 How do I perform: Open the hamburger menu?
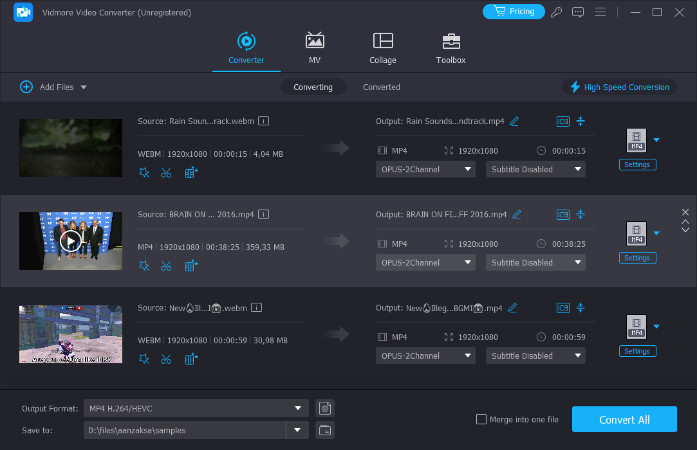(600, 12)
